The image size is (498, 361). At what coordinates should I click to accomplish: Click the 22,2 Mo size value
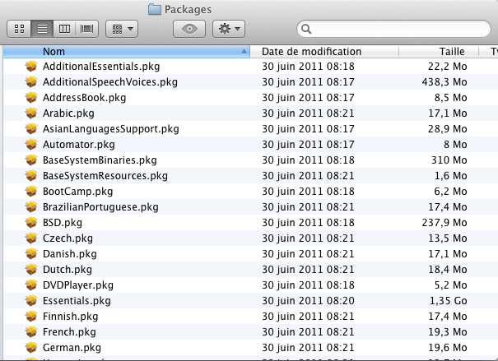448,67
